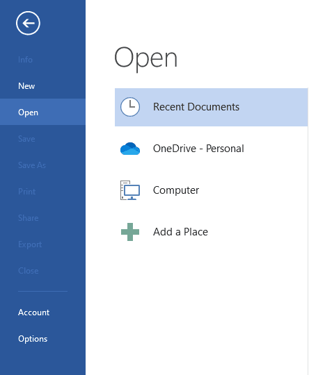Select Recent Documents label
The image size is (309, 375).
[196, 107]
